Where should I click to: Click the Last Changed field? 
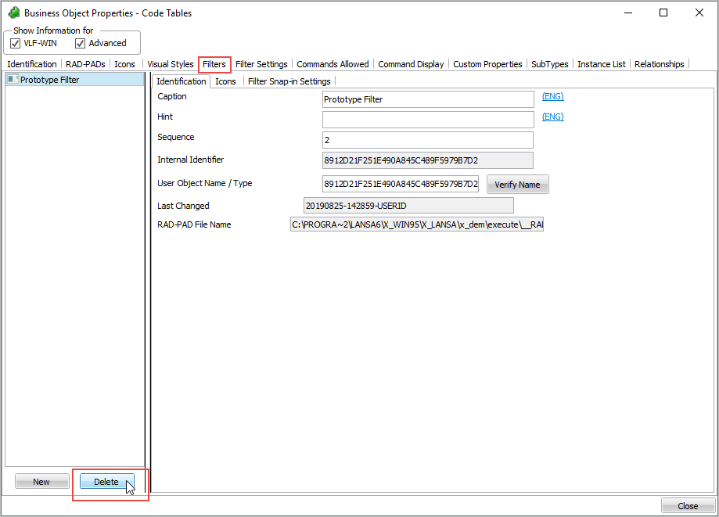pos(408,206)
